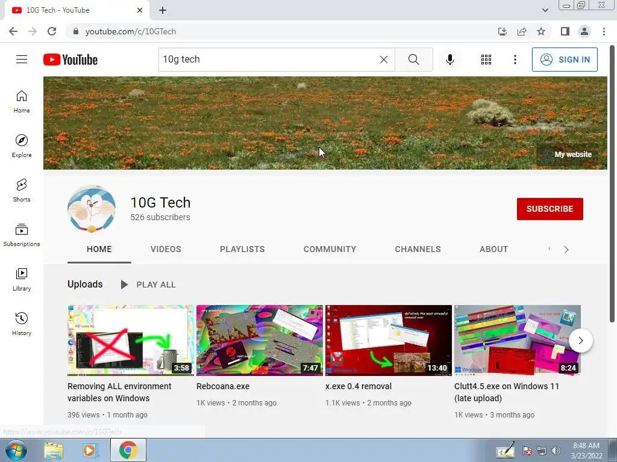
Task: Click the Uploads section heading
Action: click(85, 284)
